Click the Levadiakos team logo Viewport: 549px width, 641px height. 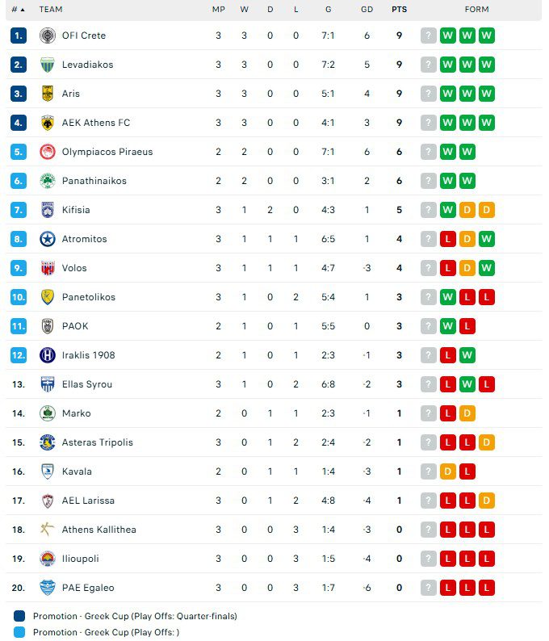click(x=47, y=65)
